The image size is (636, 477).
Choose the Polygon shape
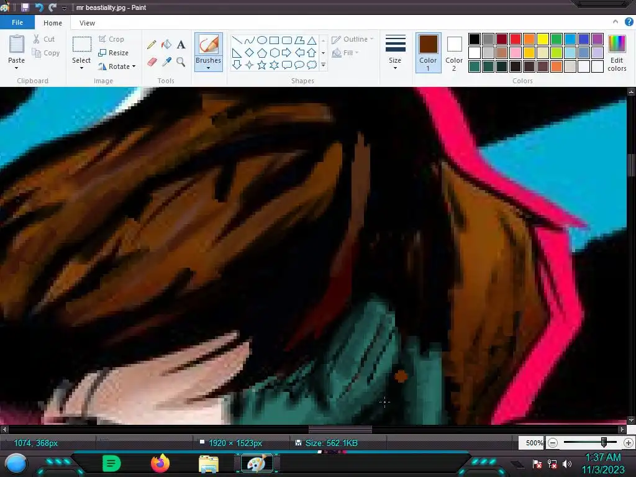pyautogui.click(x=299, y=40)
